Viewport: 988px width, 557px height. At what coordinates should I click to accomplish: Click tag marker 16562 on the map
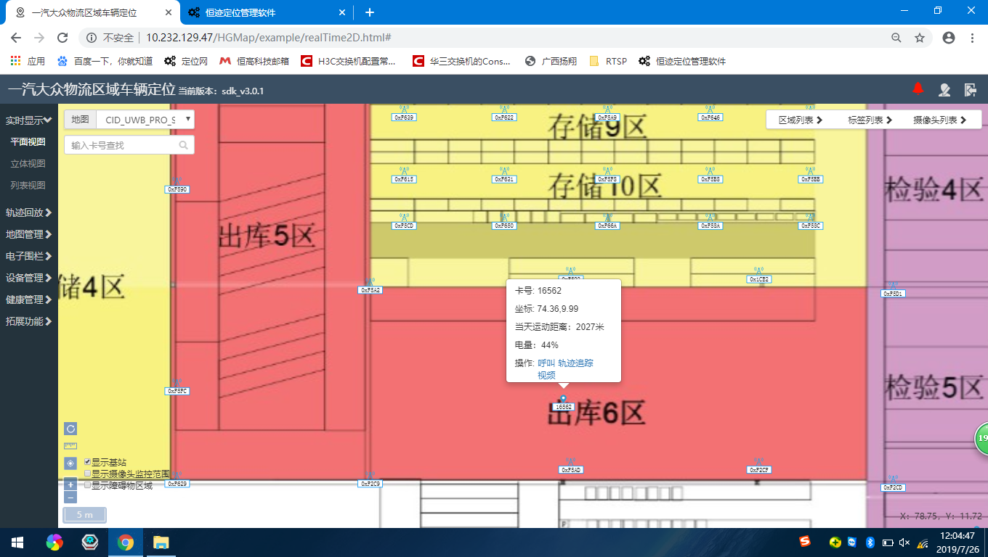pyautogui.click(x=564, y=406)
